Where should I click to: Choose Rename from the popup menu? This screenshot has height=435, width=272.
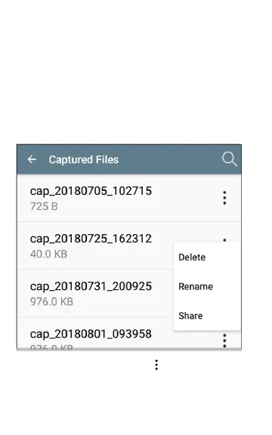196,286
